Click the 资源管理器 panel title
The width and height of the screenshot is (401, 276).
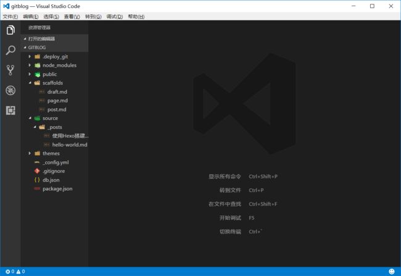[x=39, y=28]
